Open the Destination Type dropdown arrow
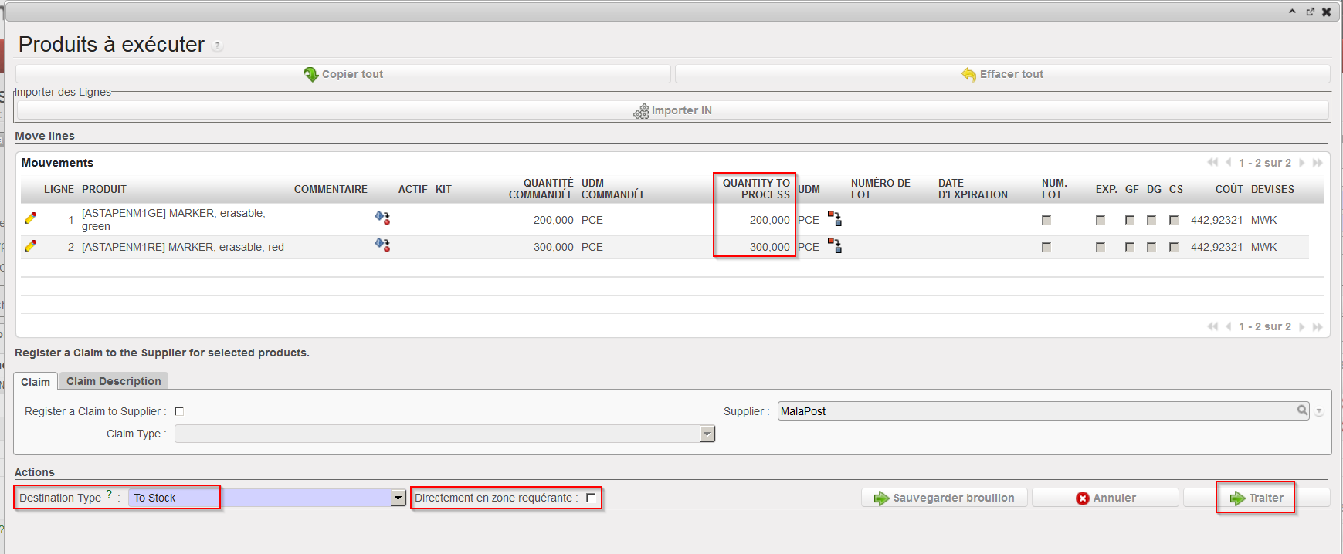Image resolution: width=1343 pixels, height=554 pixels. 398,498
